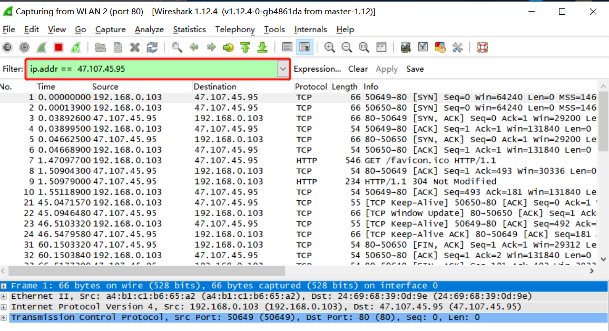Click the Expression... filter button
Viewport: 609px width, 331px height.
[x=317, y=69]
